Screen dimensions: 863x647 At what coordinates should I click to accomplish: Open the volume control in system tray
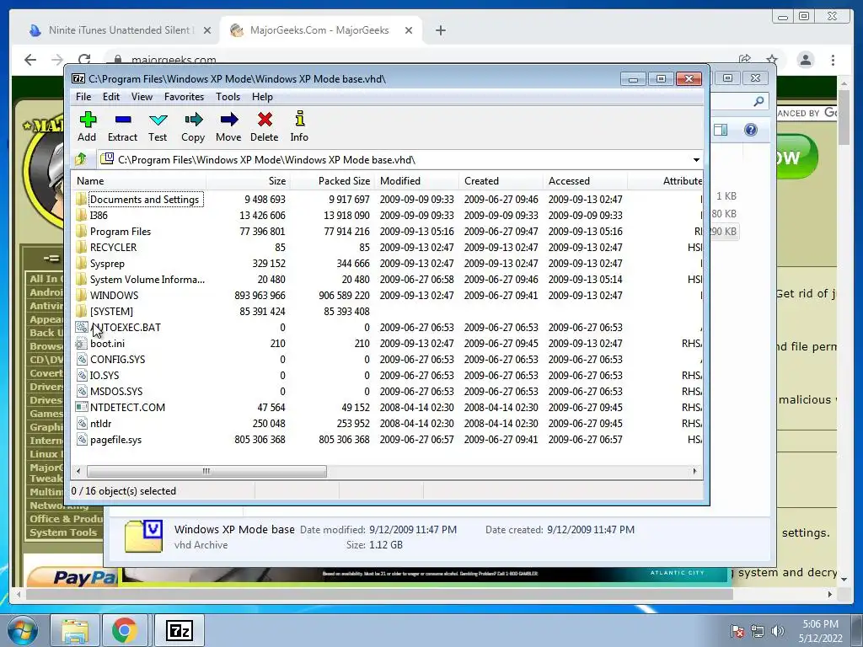778,631
